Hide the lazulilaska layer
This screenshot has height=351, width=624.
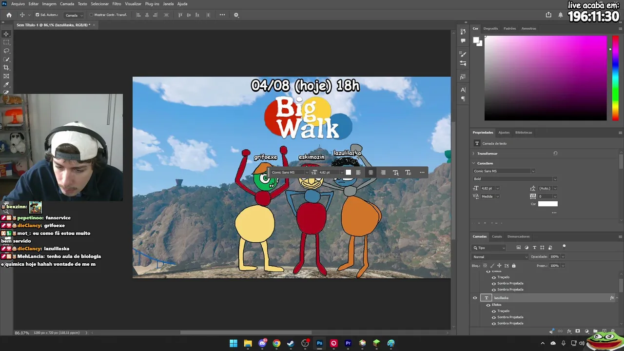point(475,298)
